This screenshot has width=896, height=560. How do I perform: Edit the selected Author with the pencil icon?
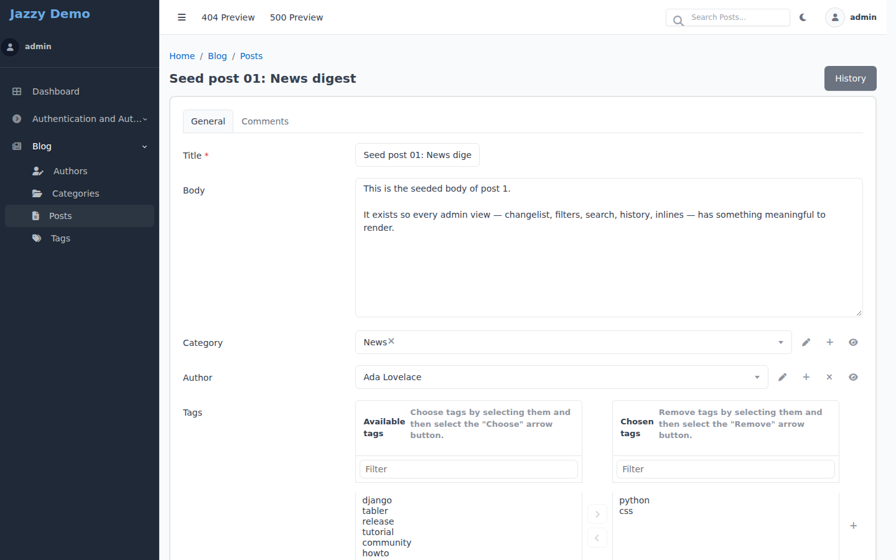[782, 377]
